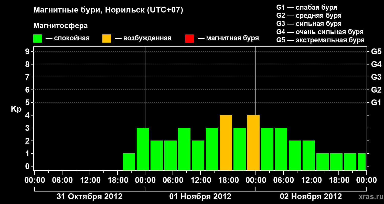Click the 31 Октября 2012 date label
Image resolution: width=384 pixels, height=204 pixels.
90,197
